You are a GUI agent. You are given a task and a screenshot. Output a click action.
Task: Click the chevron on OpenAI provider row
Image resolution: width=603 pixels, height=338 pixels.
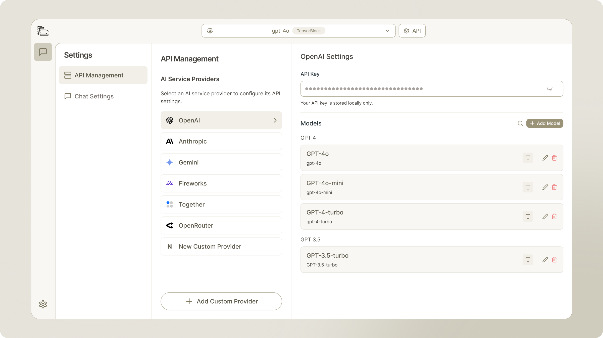click(x=275, y=120)
